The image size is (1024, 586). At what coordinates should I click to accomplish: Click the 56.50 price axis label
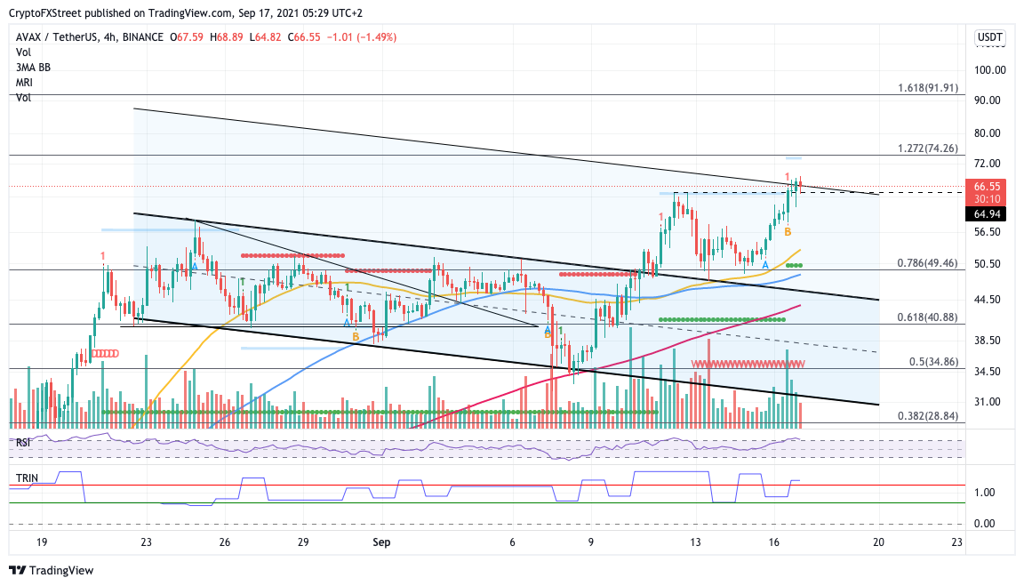point(988,232)
